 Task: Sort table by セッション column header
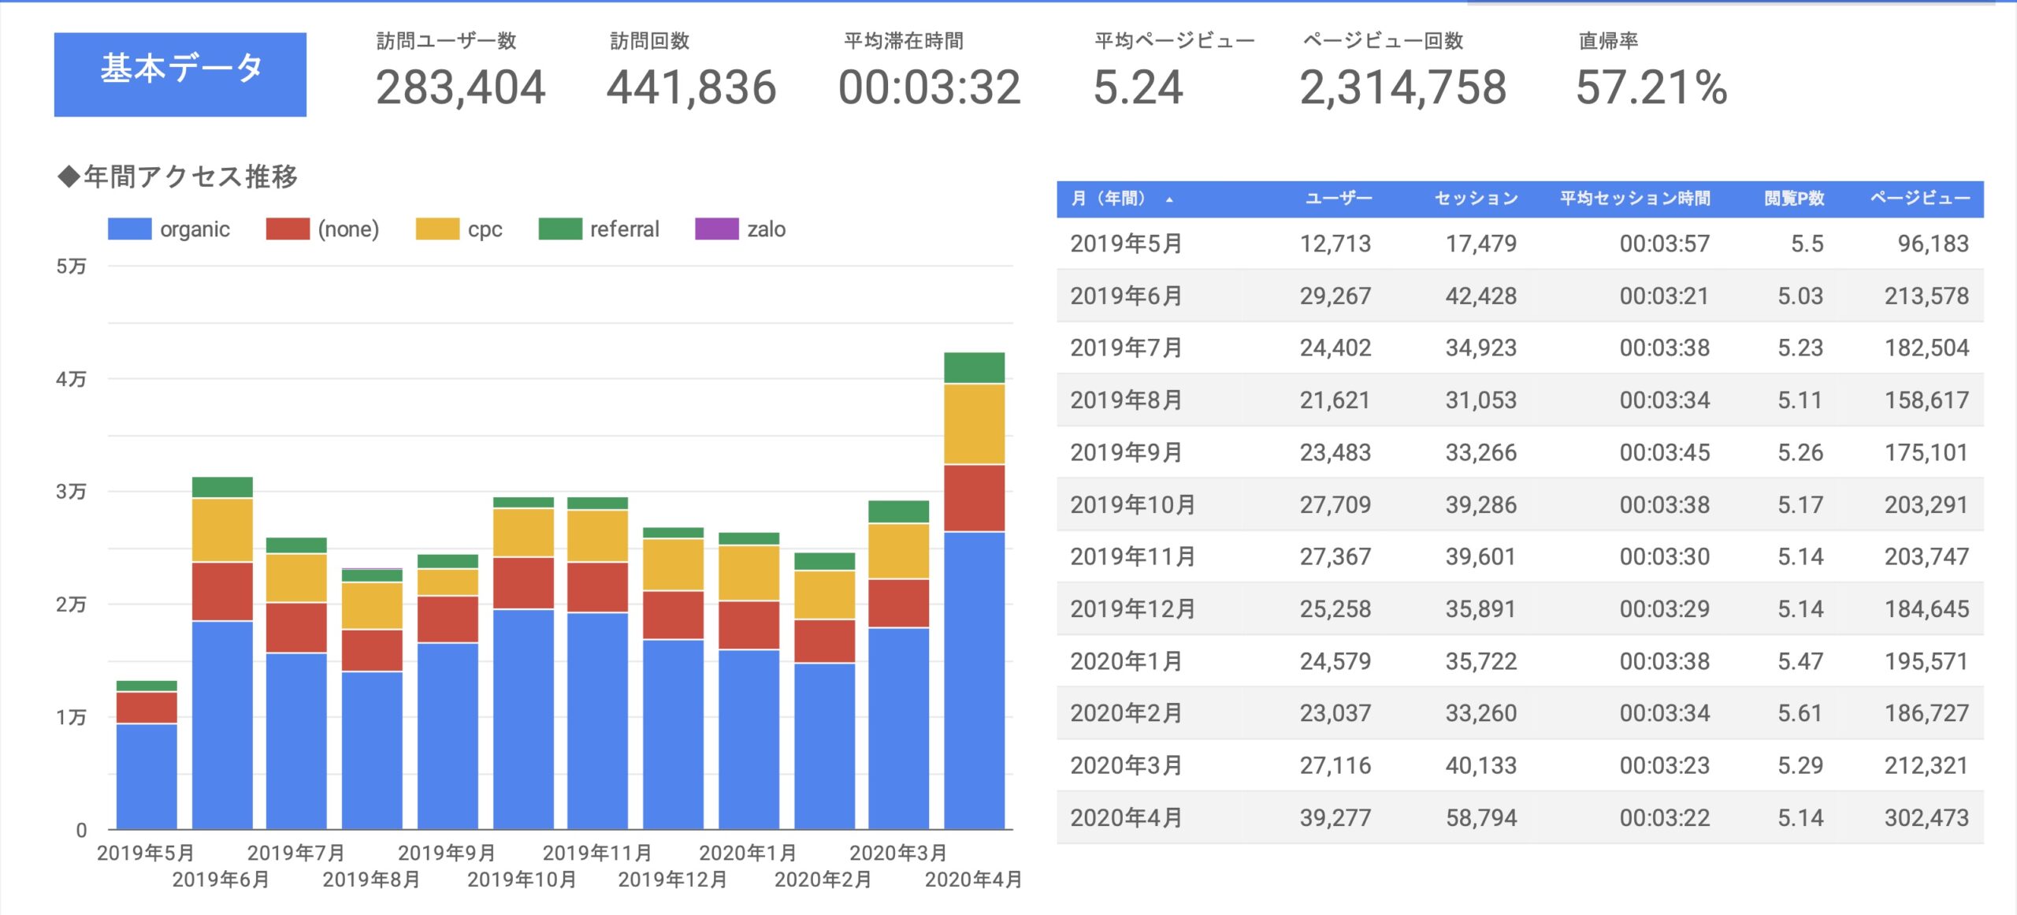click(x=1476, y=199)
